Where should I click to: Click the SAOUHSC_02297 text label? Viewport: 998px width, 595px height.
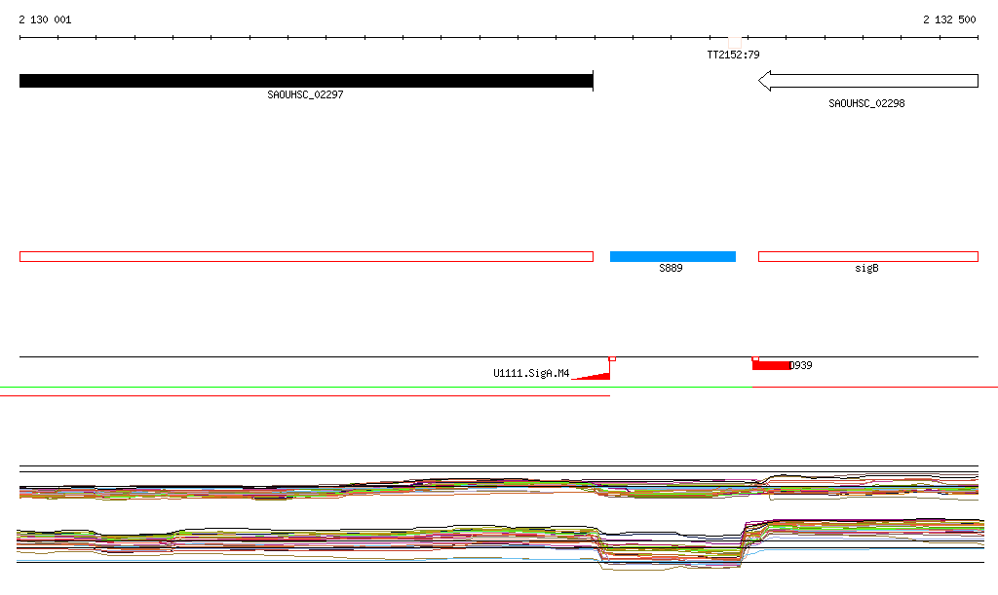point(305,95)
